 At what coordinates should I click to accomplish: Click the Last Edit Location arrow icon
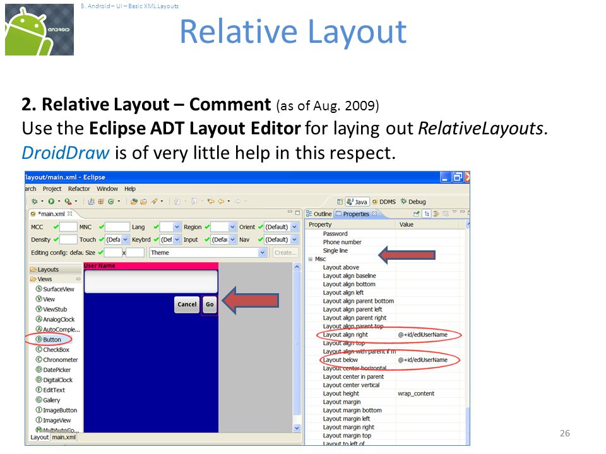211,202
